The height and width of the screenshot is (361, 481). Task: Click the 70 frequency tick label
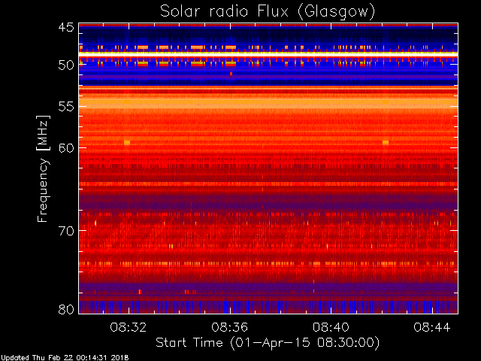(x=66, y=231)
